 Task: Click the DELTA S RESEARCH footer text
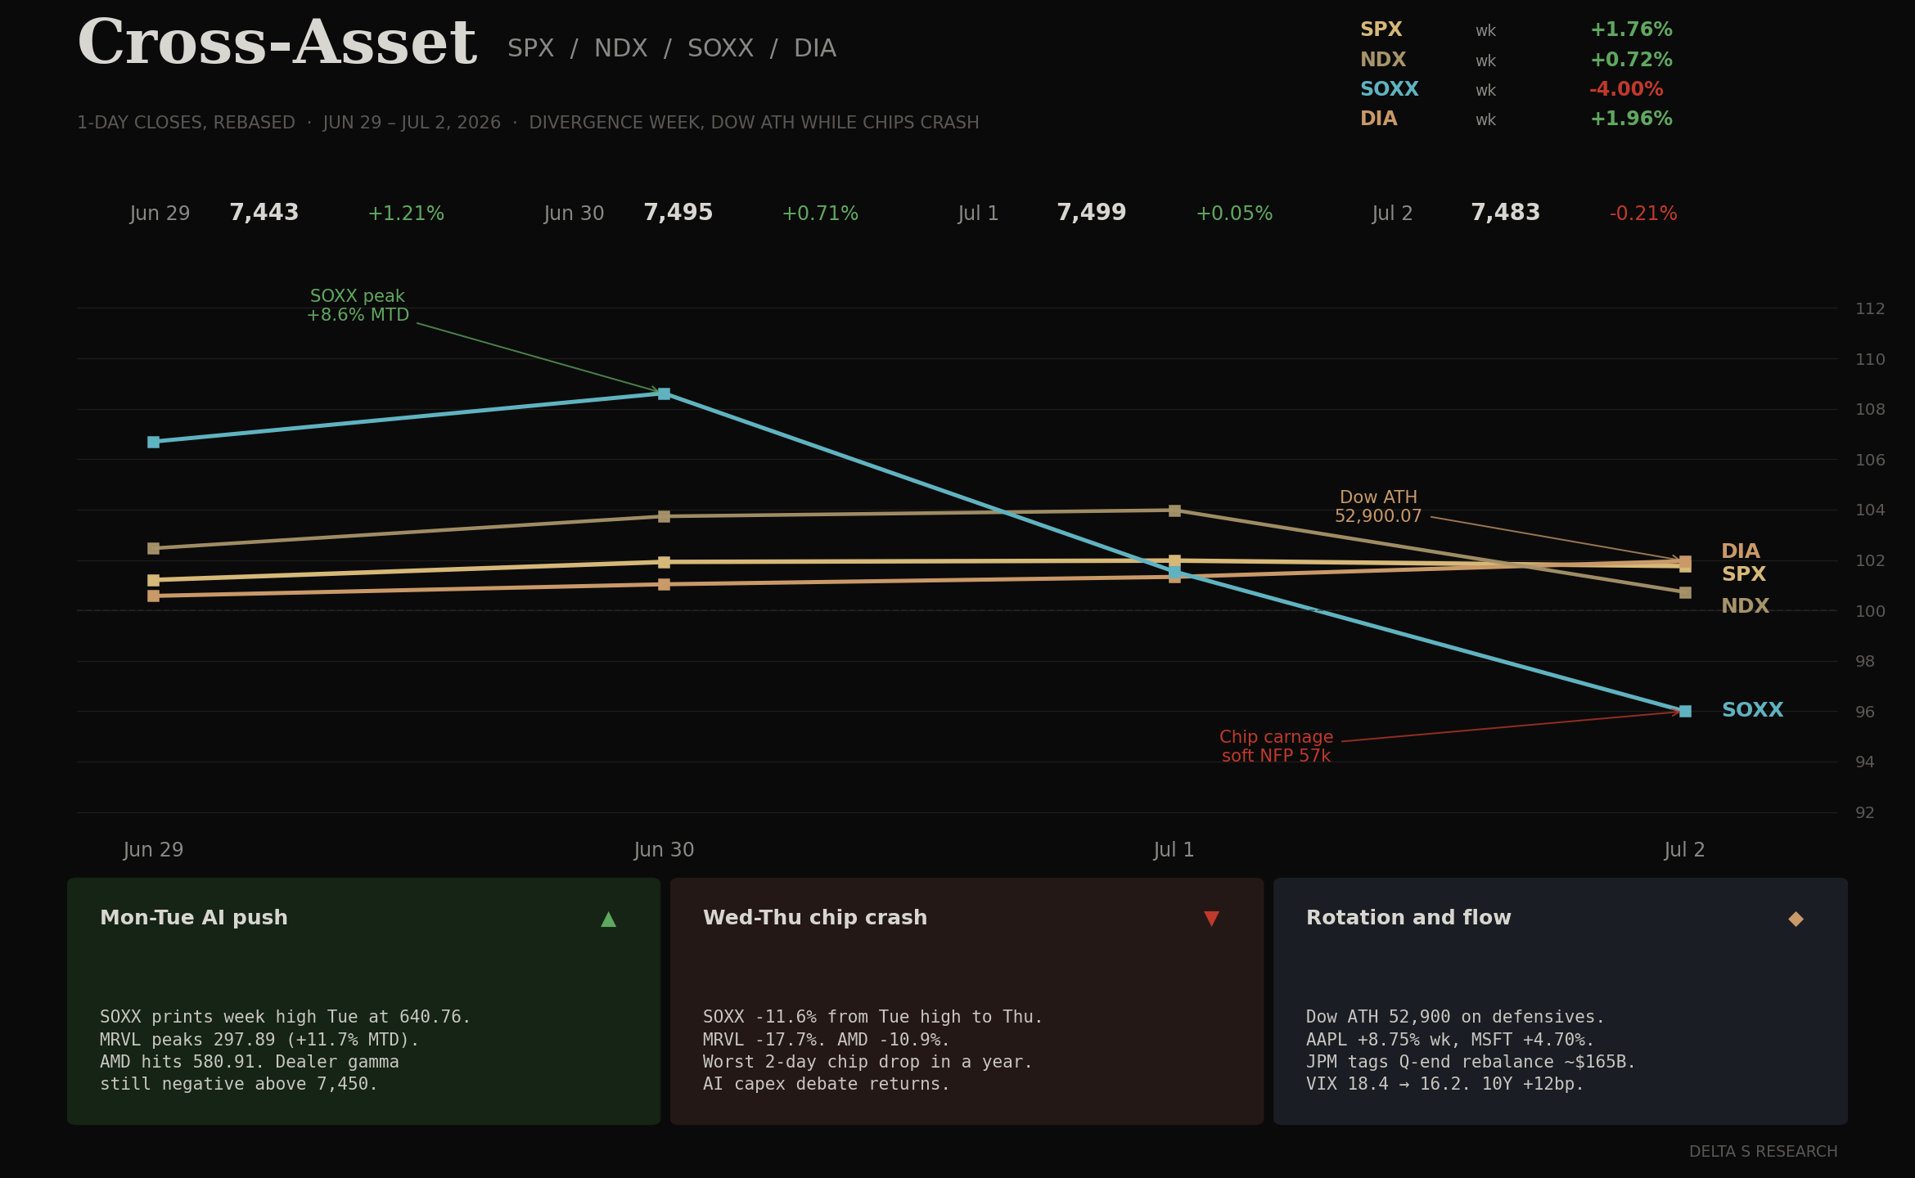[x=1764, y=1152]
